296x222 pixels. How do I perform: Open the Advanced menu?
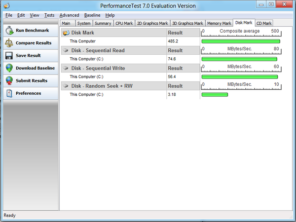69,15
